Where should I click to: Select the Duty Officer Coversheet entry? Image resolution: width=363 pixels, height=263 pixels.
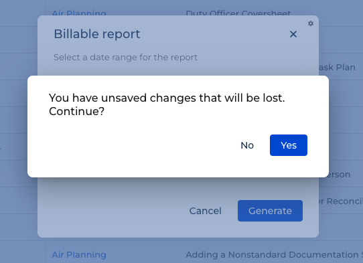[238, 13]
